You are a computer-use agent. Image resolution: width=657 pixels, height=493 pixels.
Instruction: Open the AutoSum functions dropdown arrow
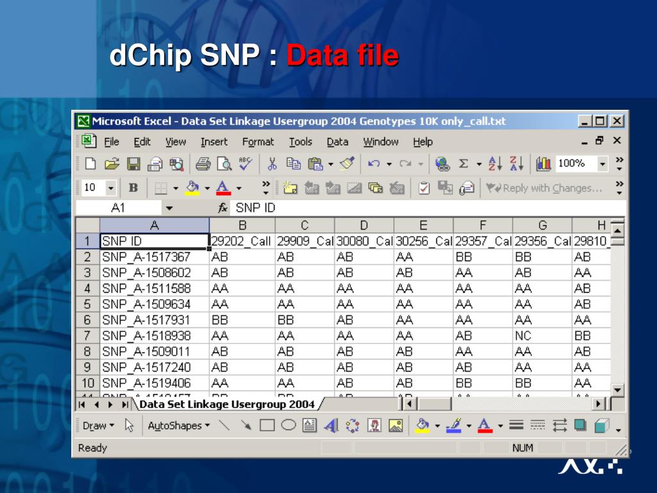coord(479,164)
